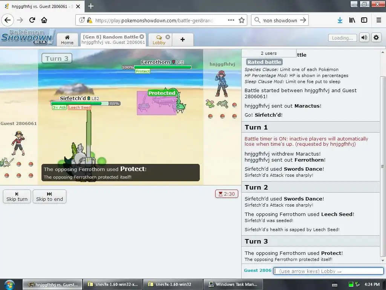Open the snes9x-1.60-win32 folder taskbar item
Viewport: 386px width, 290px height.
pos(173,285)
